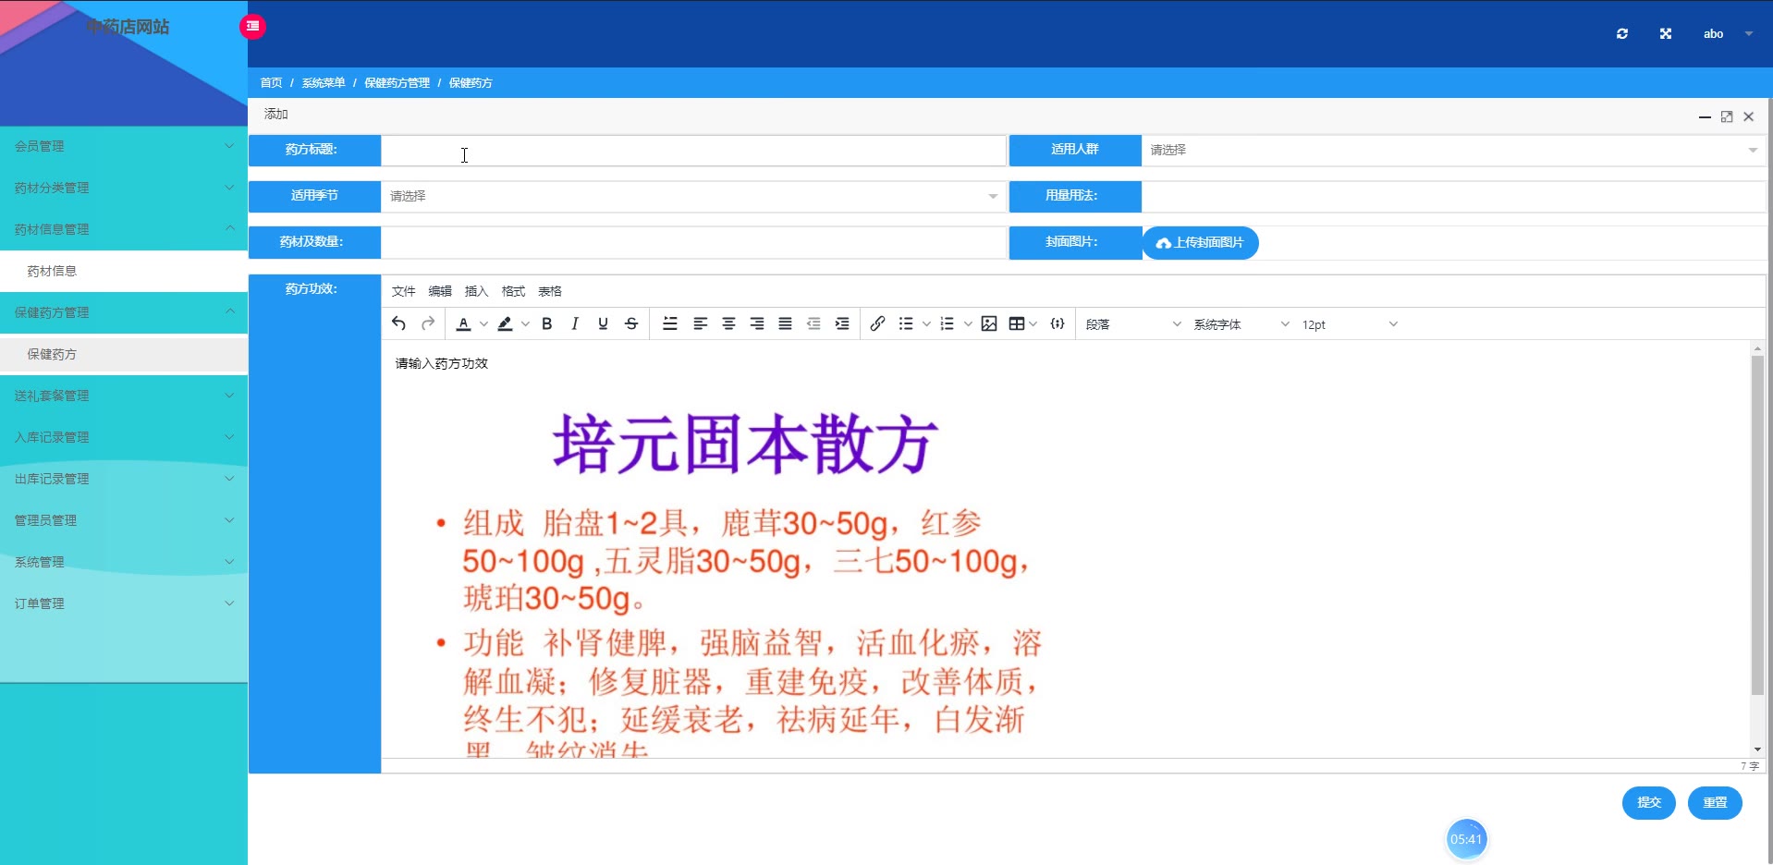Toggle bold formatting

(x=547, y=323)
